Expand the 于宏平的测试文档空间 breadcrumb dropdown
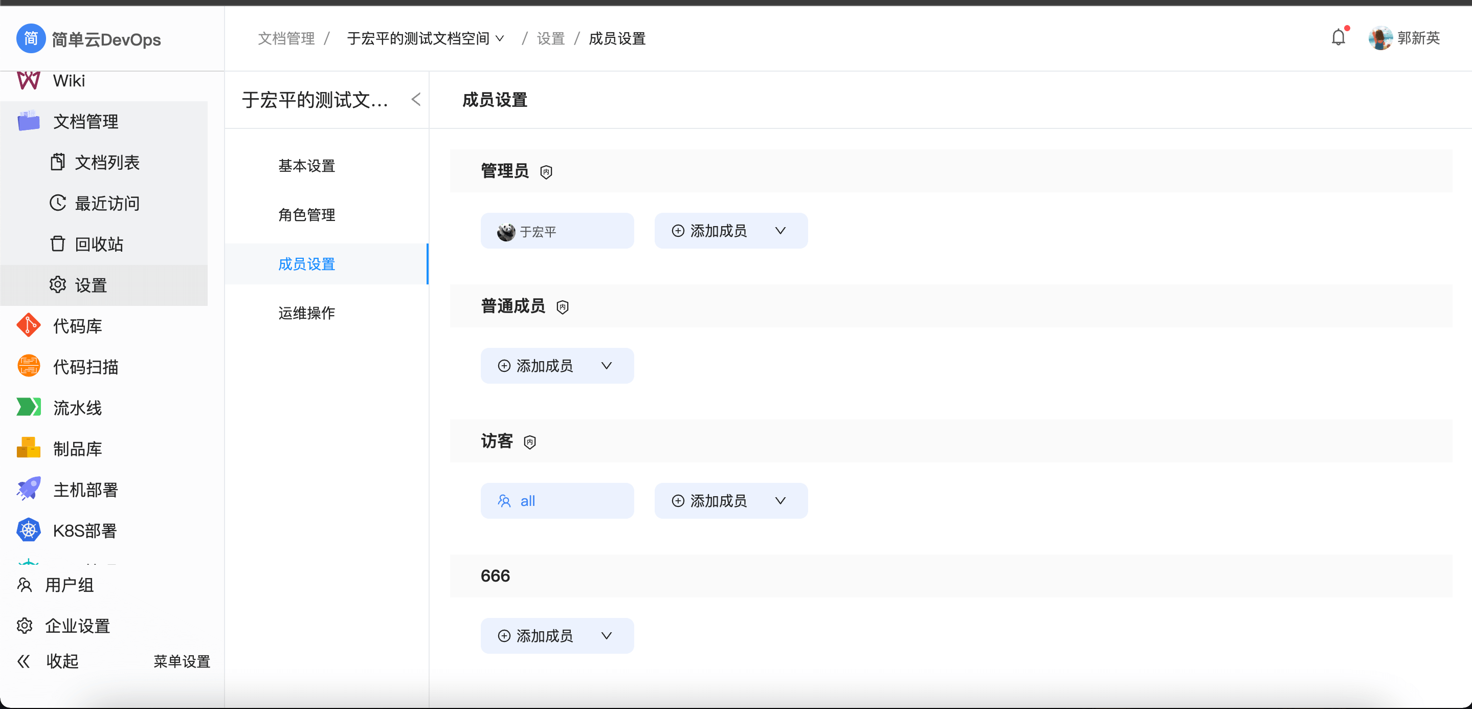This screenshot has height=709, width=1472. point(501,39)
